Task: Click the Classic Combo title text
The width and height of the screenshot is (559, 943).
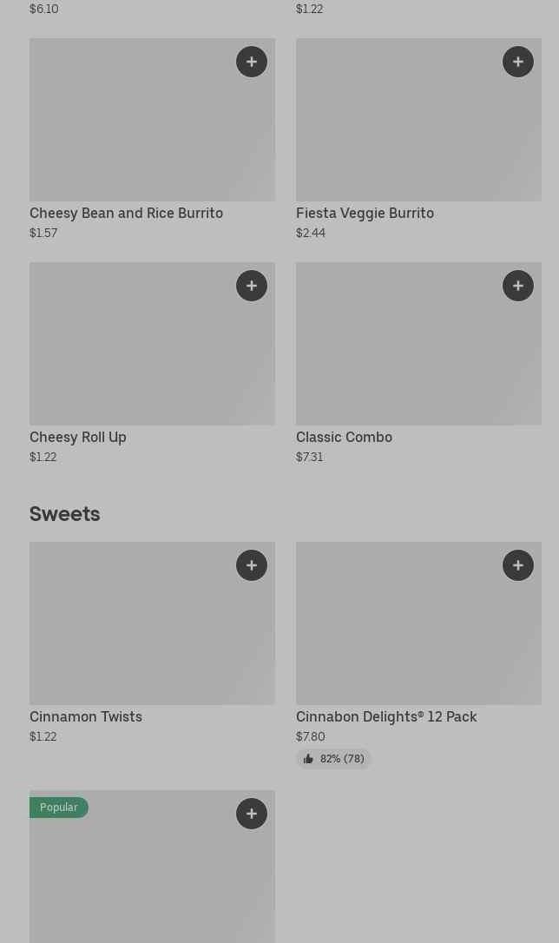Action: pyautogui.click(x=344, y=438)
